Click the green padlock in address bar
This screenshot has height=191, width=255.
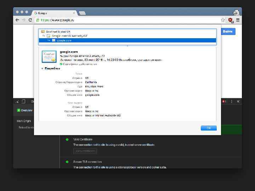[38, 20]
